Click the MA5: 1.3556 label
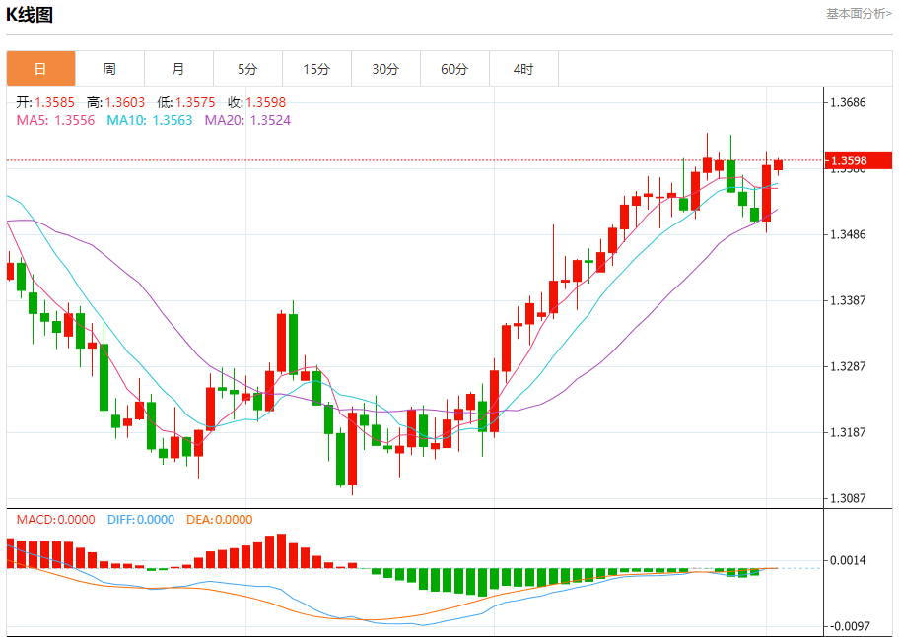The height and width of the screenshot is (637, 900). [55, 120]
